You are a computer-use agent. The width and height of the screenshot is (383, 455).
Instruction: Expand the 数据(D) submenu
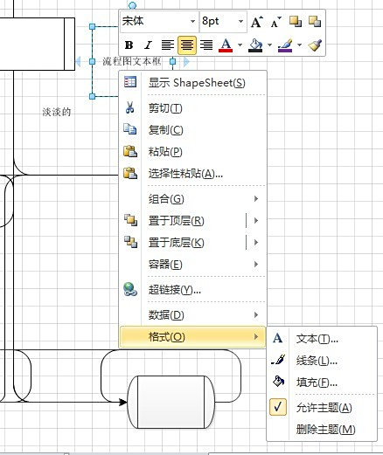click(192, 315)
